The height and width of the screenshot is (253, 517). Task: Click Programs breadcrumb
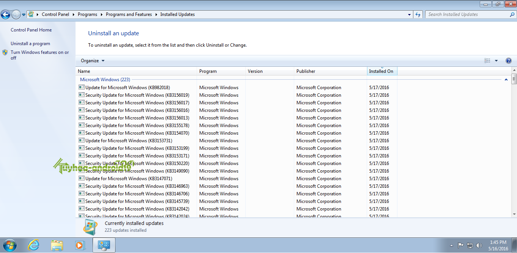click(x=87, y=14)
